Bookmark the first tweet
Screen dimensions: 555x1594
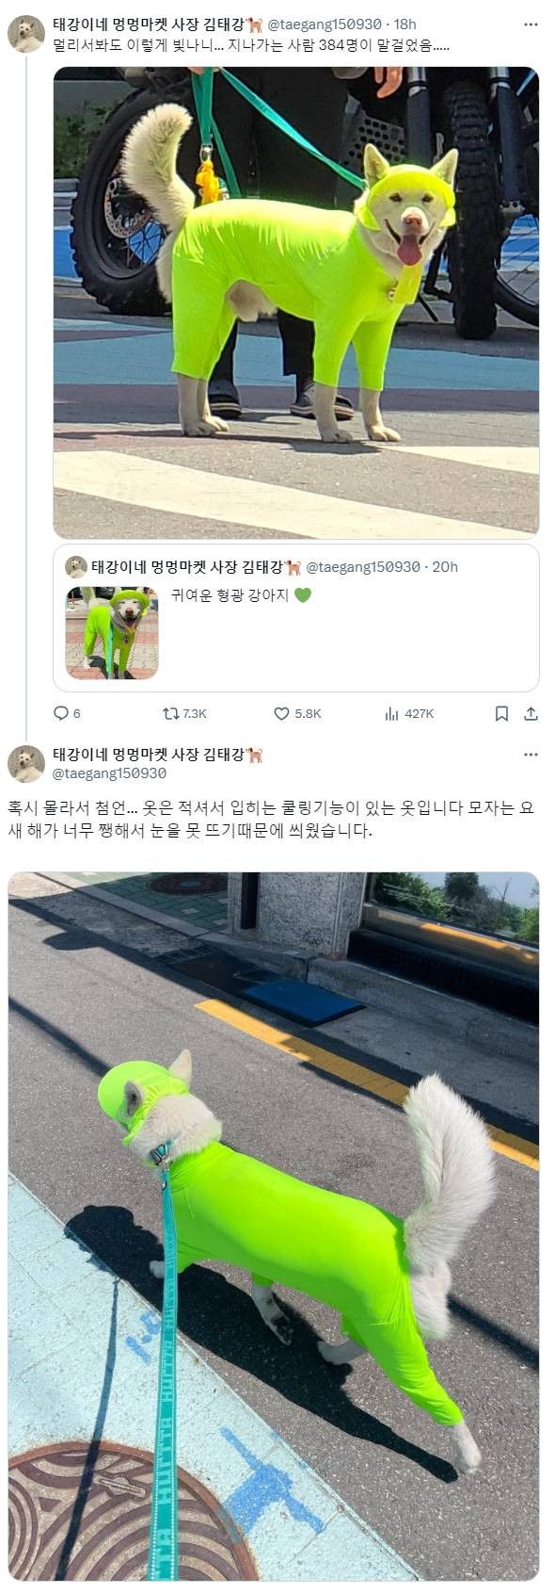click(x=502, y=713)
